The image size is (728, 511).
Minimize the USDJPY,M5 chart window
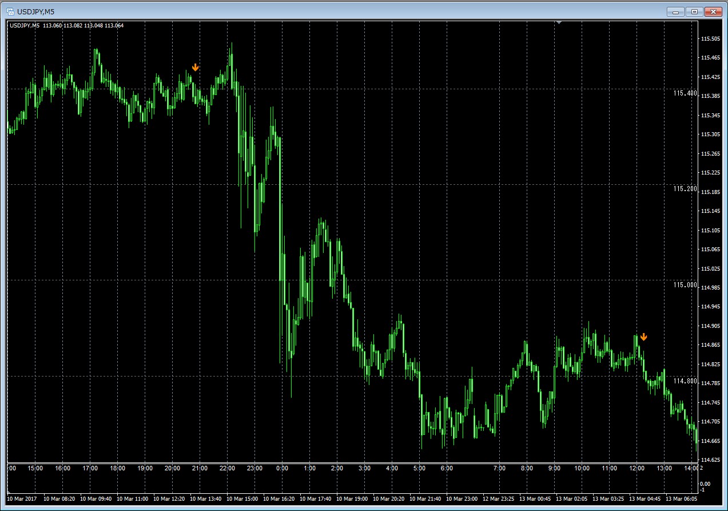click(677, 11)
